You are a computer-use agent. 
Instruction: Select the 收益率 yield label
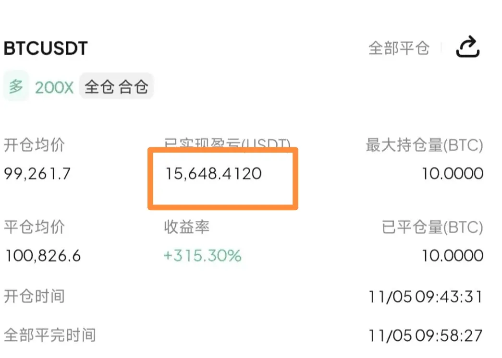pos(186,227)
